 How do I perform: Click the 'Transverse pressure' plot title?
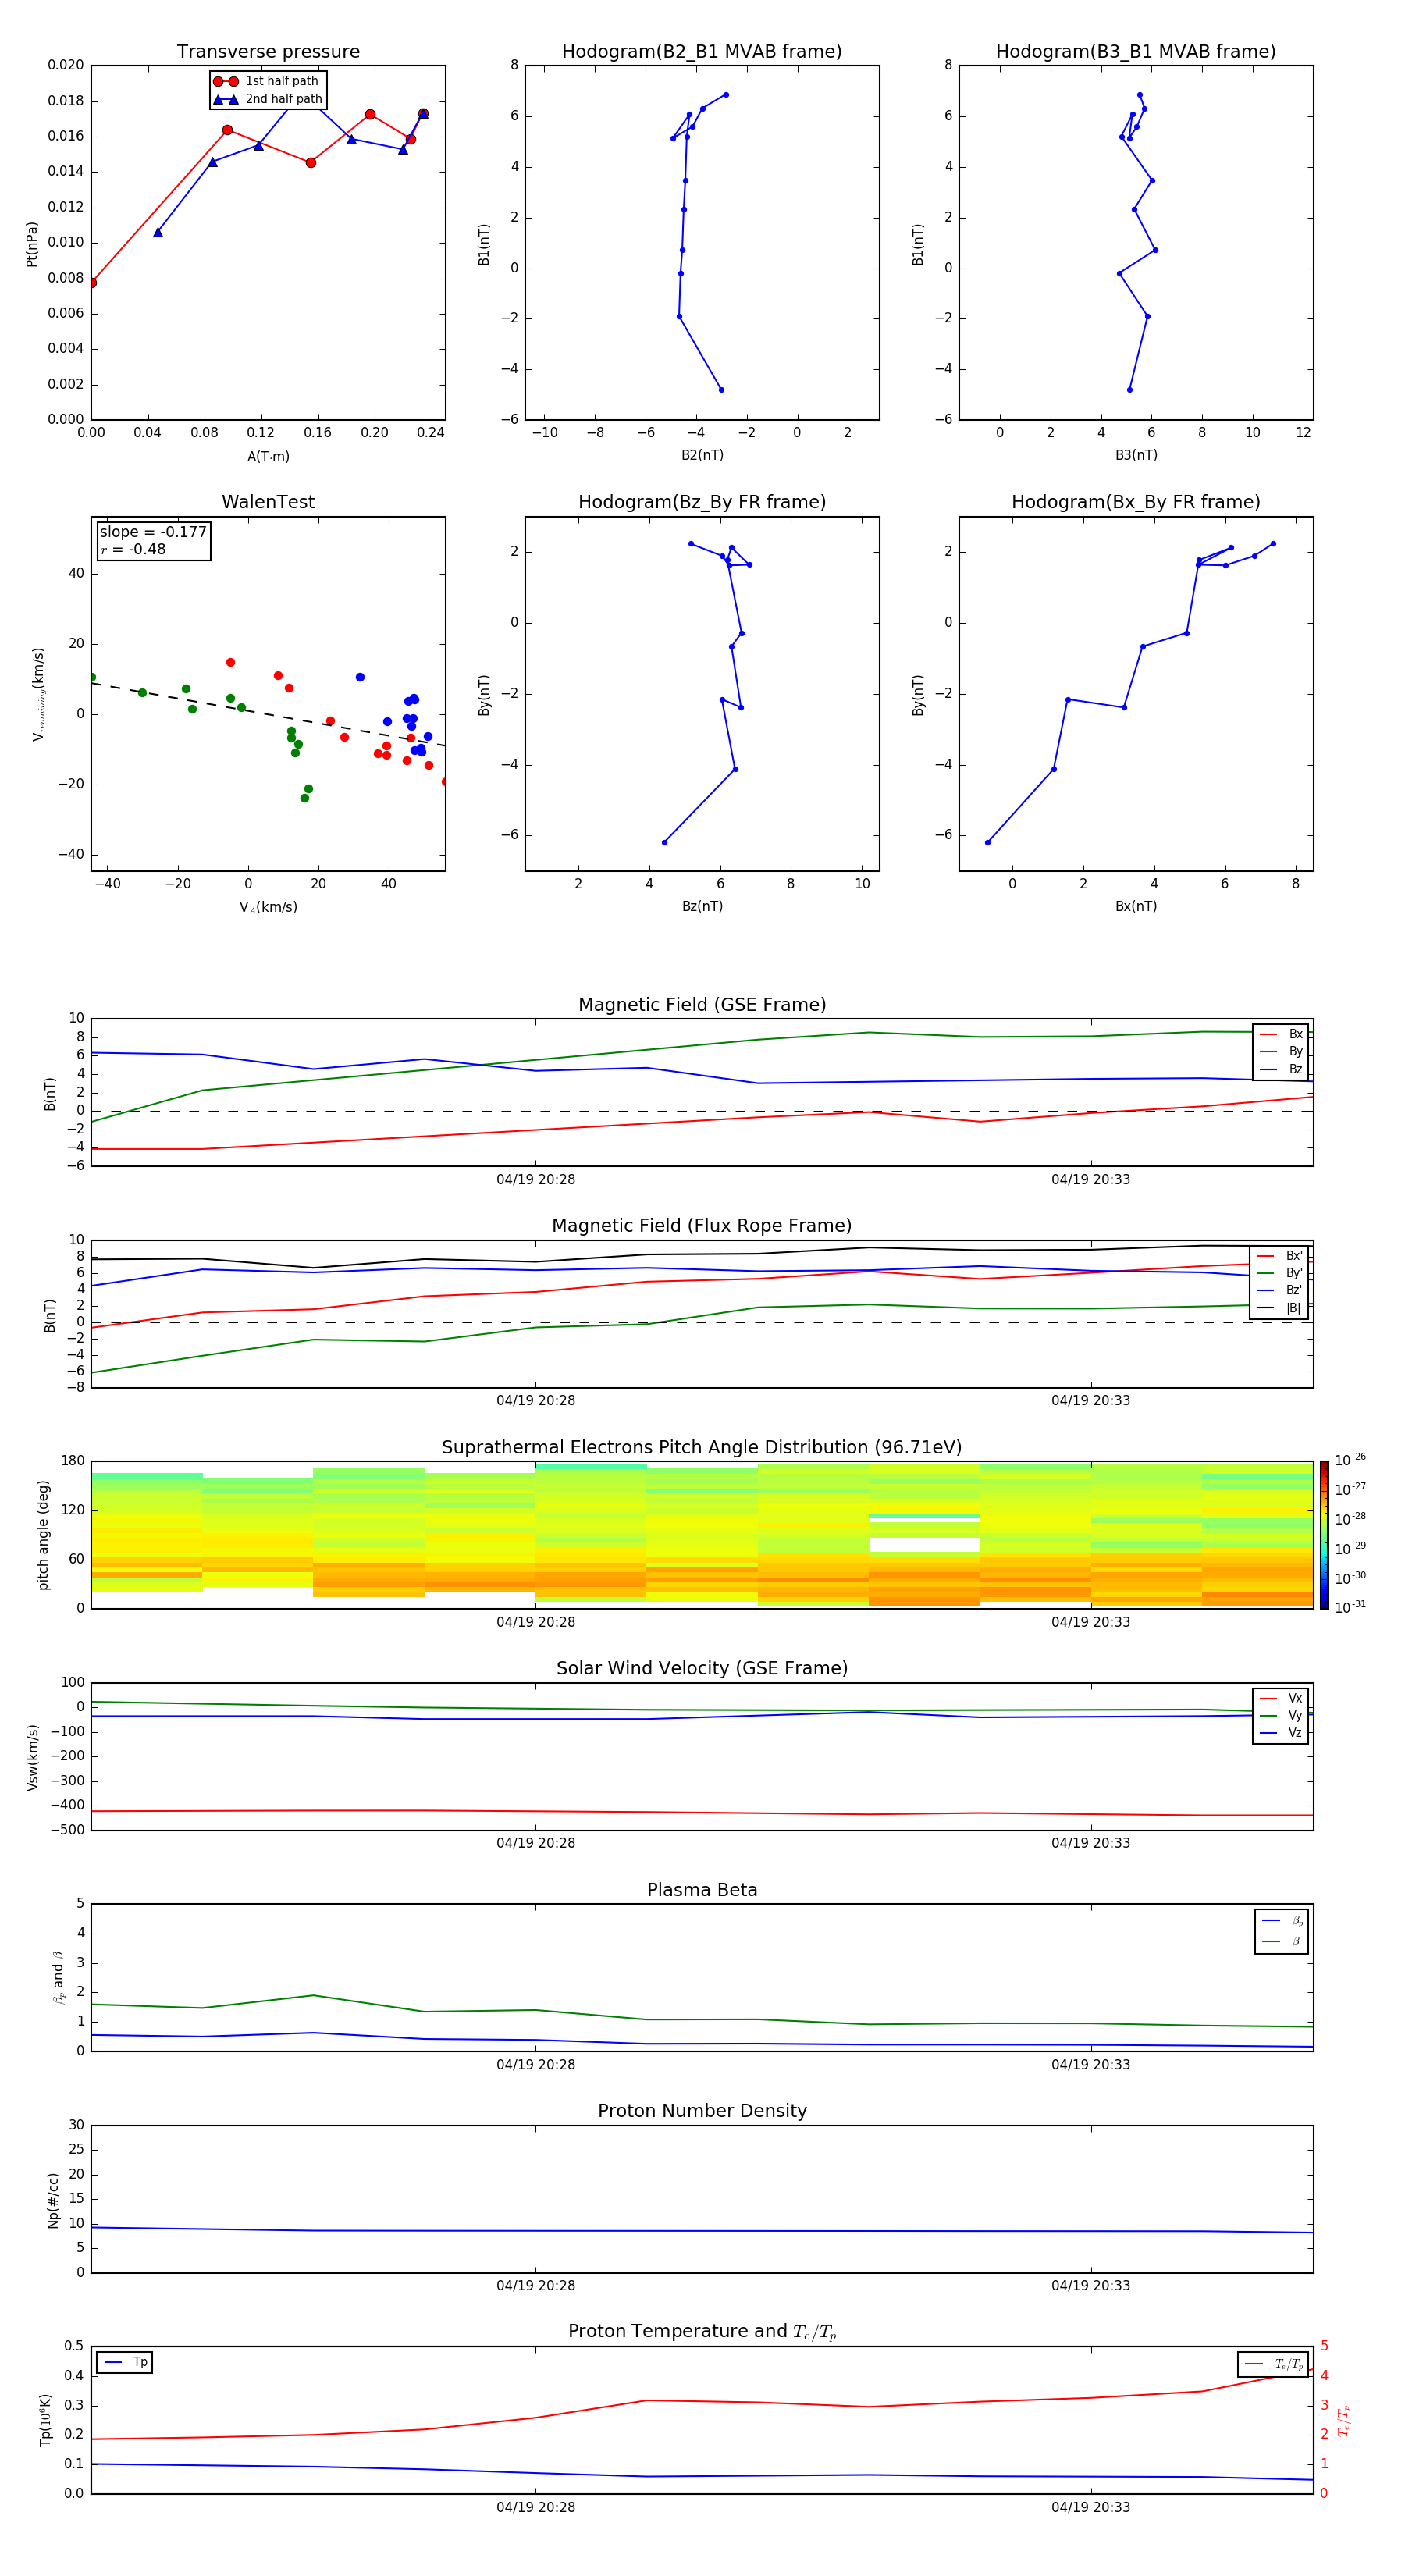click(268, 52)
